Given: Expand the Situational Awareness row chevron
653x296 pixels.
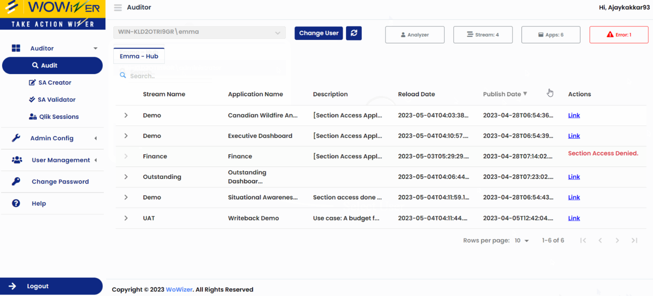Looking at the screenshot, I should (x=126, y=197).
